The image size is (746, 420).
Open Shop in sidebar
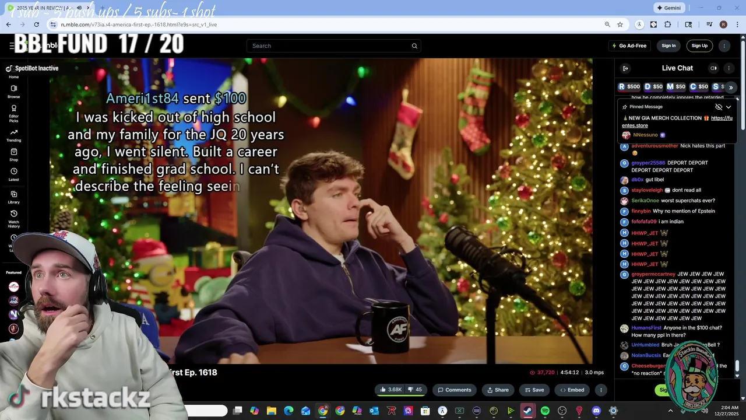coord(13,155)
